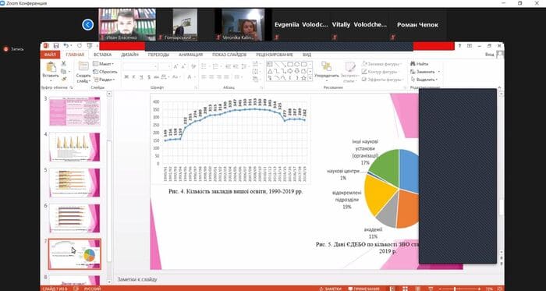546x291 pixels.
Task: Toggle bold (Ж) formatting
Action: (x=126, y=77)
